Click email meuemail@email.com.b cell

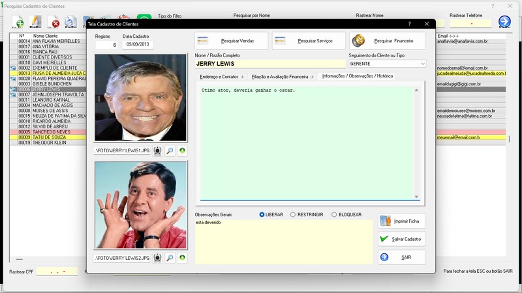pyautogui.click(x=470, y=137)
